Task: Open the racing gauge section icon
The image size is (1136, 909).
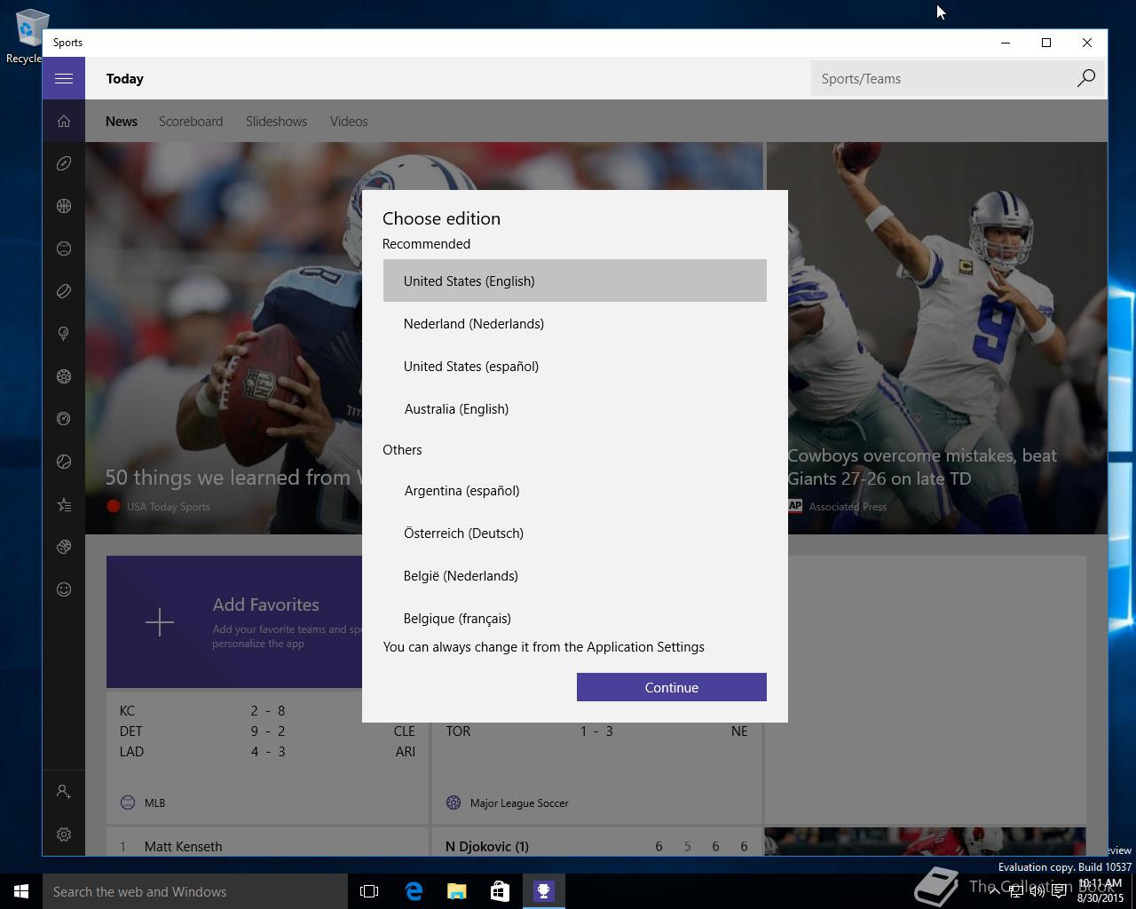Action: pos(64,419)
